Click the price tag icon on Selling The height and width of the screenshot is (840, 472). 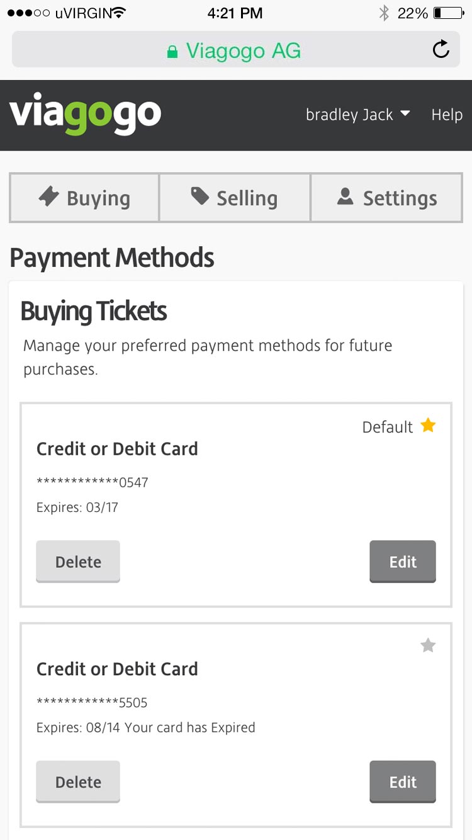tap(200, 196)
